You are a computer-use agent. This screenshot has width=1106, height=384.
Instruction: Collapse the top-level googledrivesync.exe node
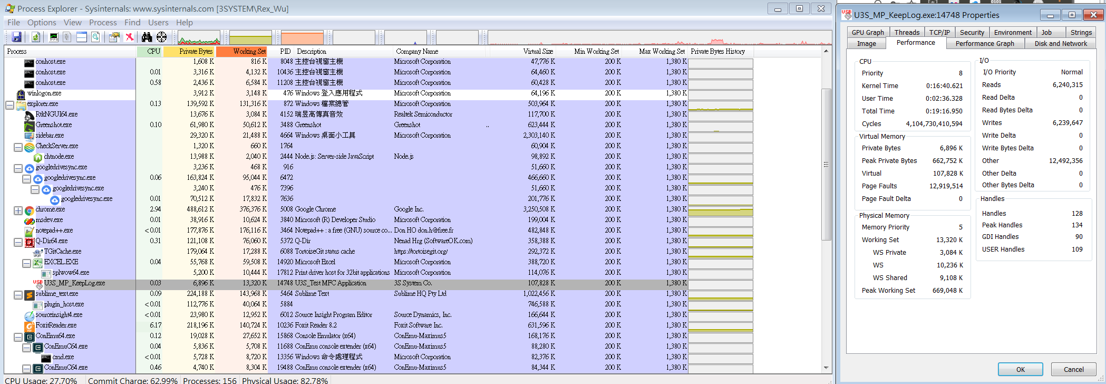[x=18, y=169]
